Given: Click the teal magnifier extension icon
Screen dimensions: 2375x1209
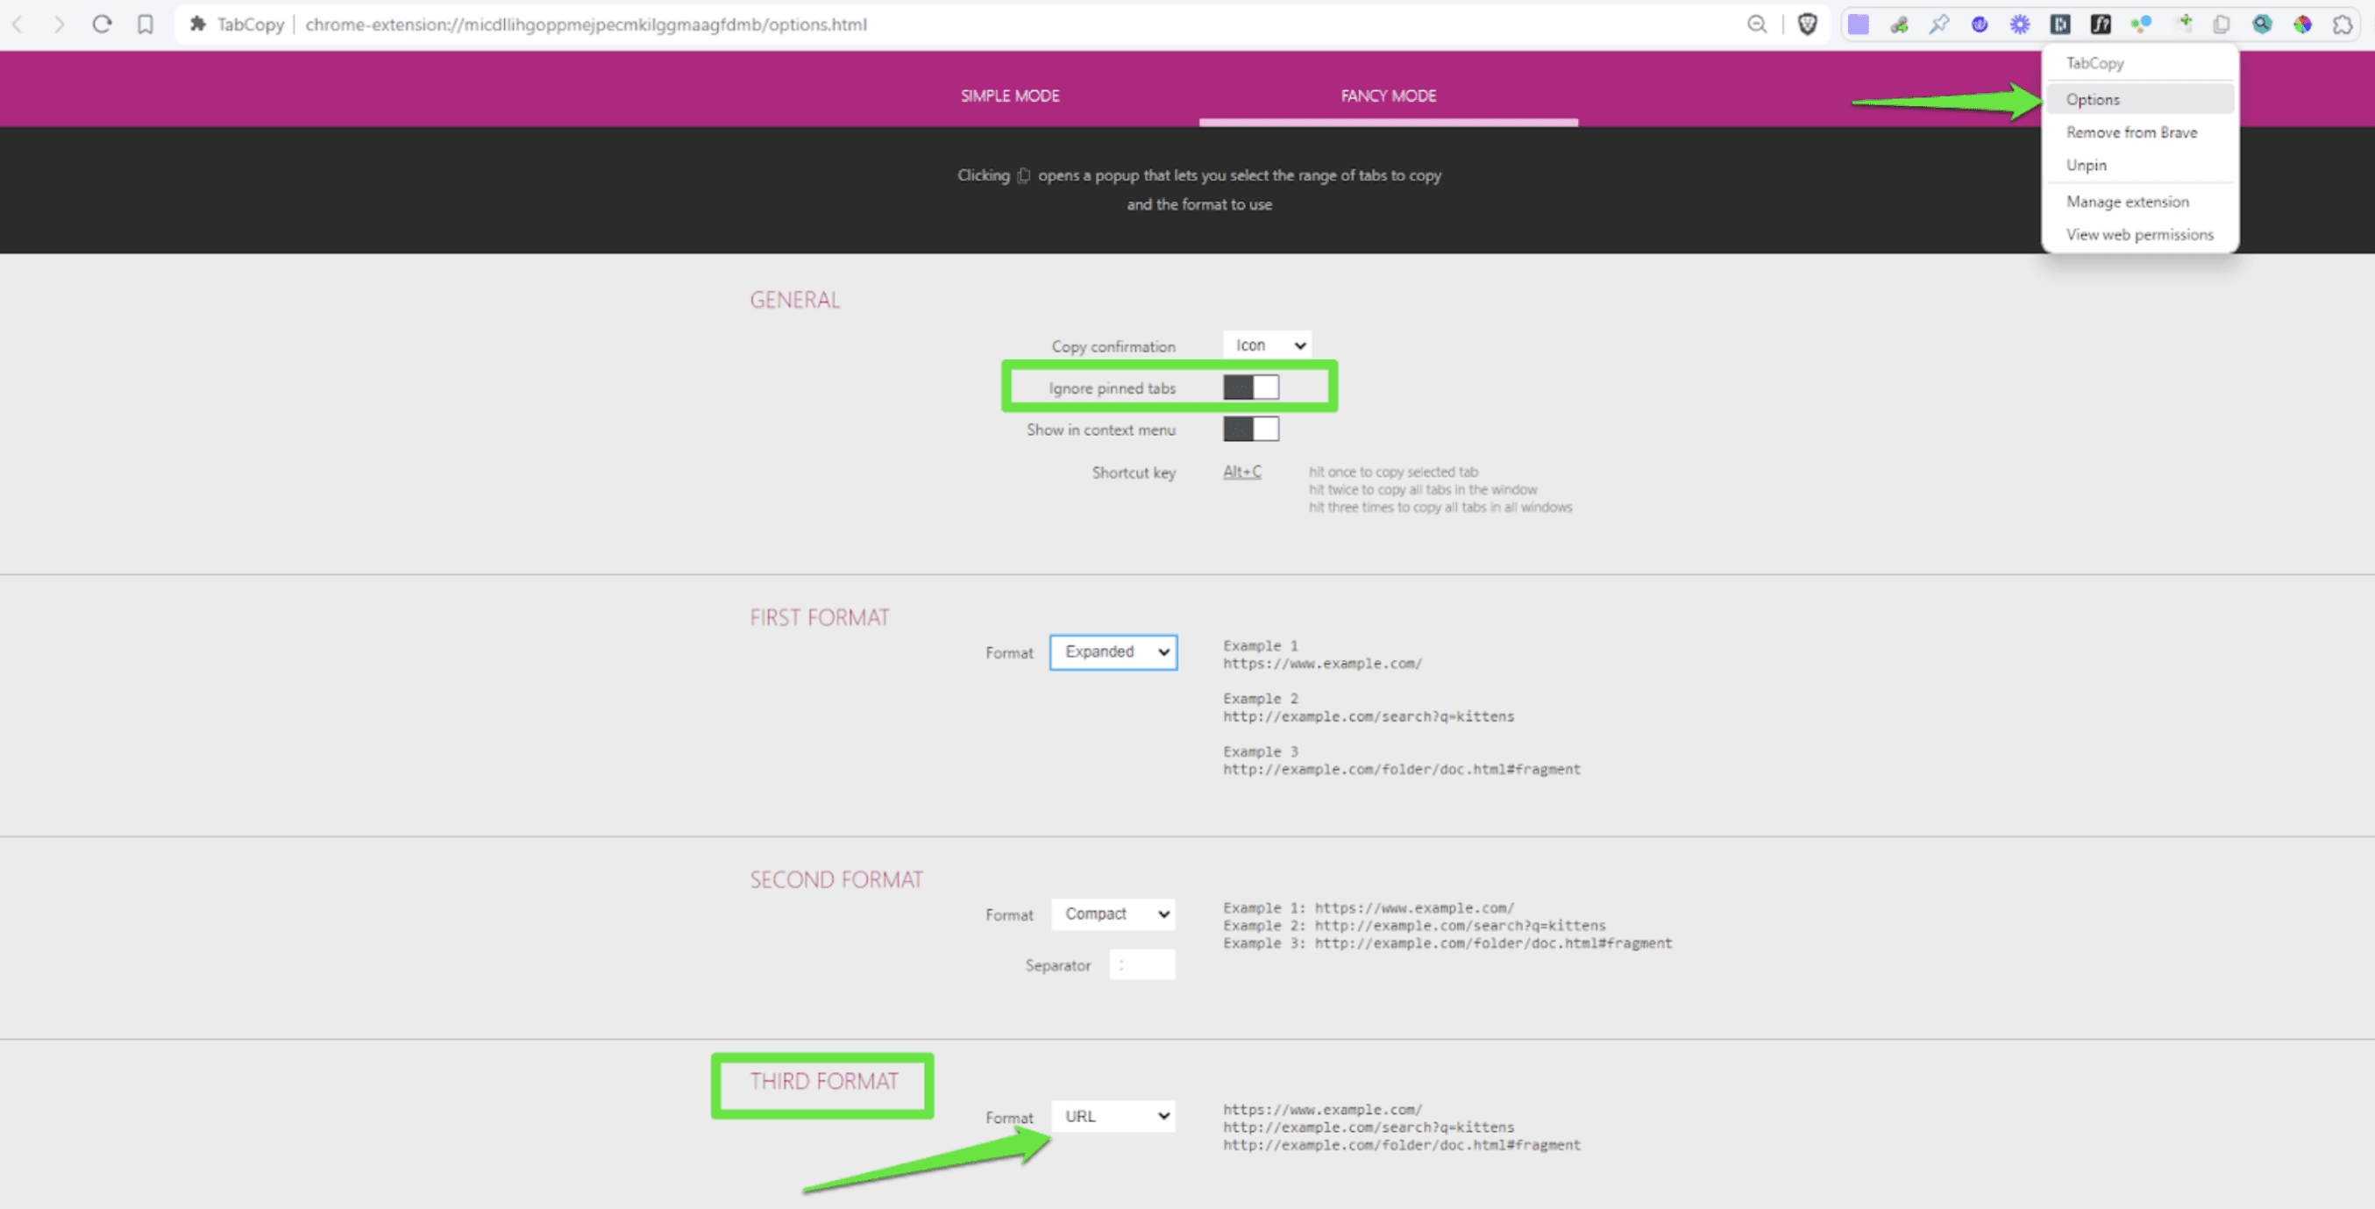Looking at the screenshot, I should [2263, 25].
